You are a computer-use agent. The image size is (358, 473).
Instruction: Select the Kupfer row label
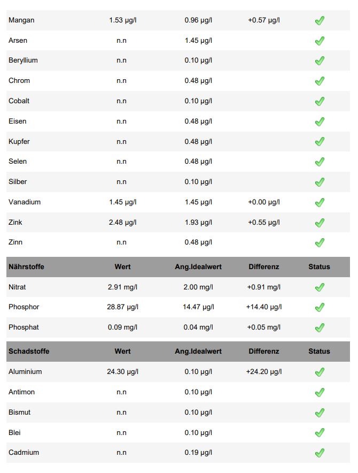tap(19, 142)
